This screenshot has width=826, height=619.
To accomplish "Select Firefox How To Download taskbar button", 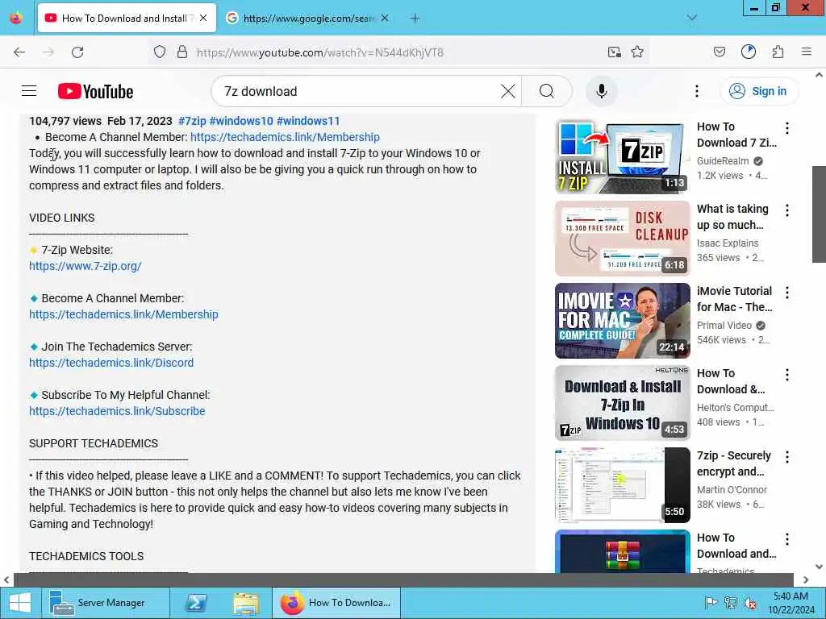I will point(336,603).
